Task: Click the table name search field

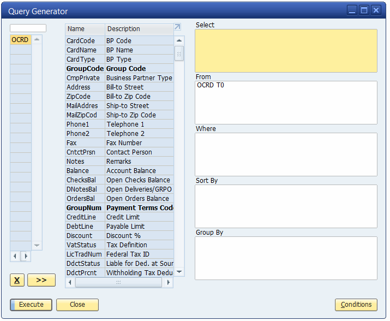Action: coord(28,28)
